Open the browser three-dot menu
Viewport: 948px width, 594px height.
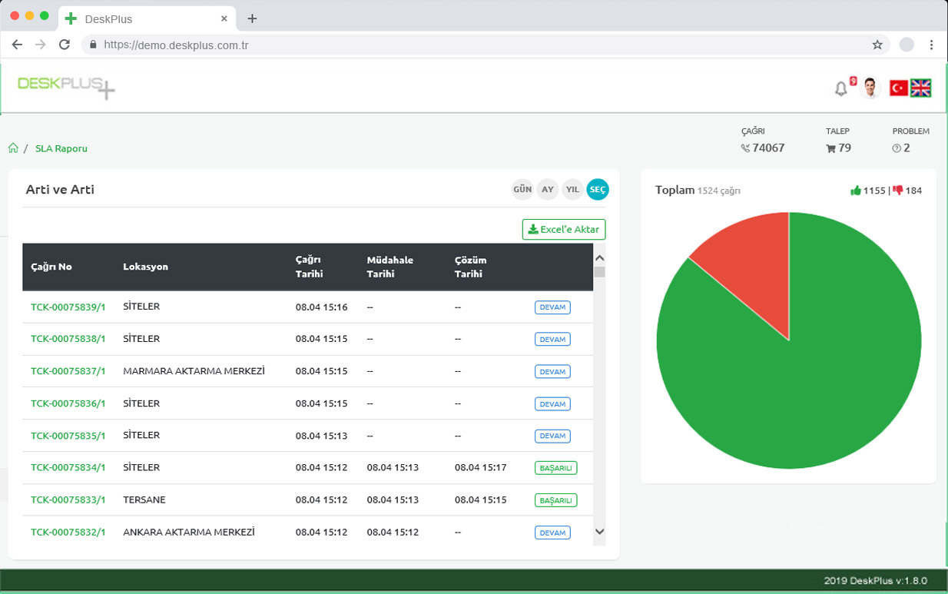pyautogui.click(x=931, y=45)
